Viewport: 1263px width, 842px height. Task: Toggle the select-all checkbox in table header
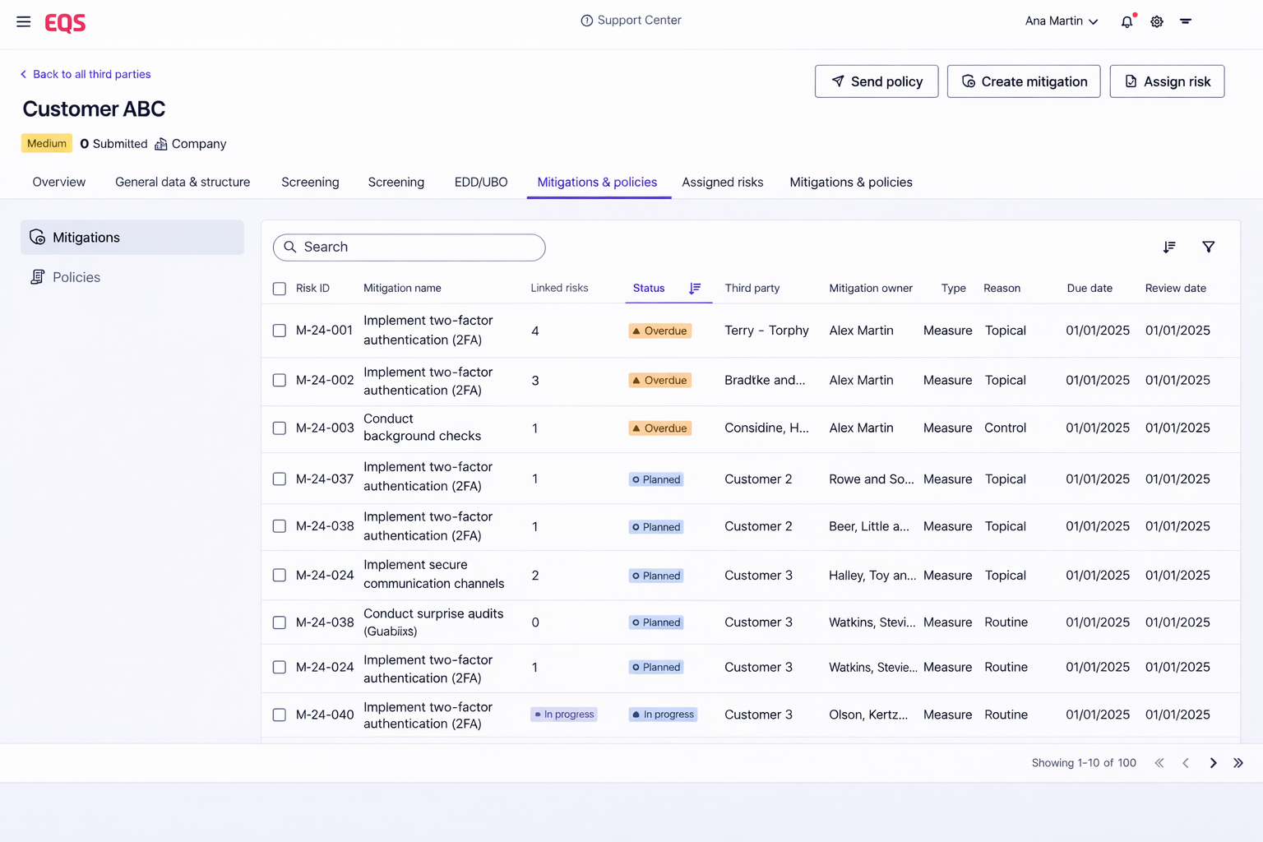point(280,289)
